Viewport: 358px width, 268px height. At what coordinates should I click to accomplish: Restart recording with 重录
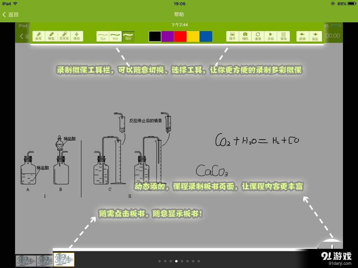click(x=258, y=36)
